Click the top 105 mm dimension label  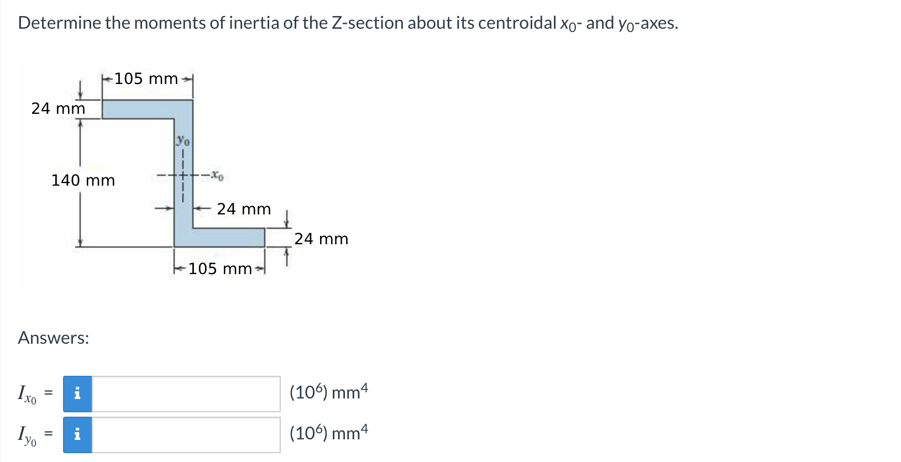point(146,79)
